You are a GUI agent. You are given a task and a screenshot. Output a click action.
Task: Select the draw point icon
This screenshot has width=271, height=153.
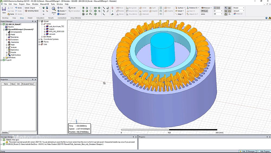112,11
